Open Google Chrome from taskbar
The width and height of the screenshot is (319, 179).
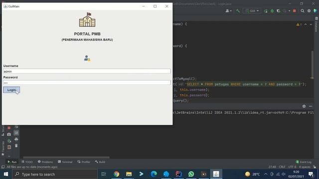click(x=116, y=174)
